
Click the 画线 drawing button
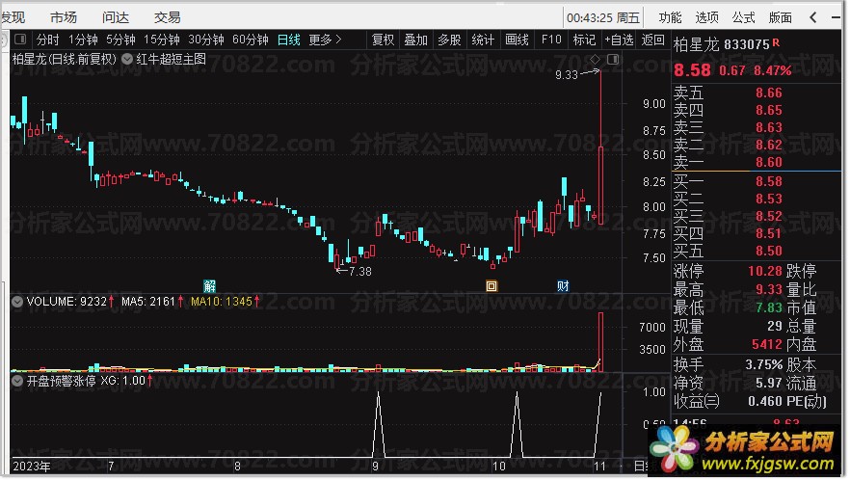pos(517,40)
